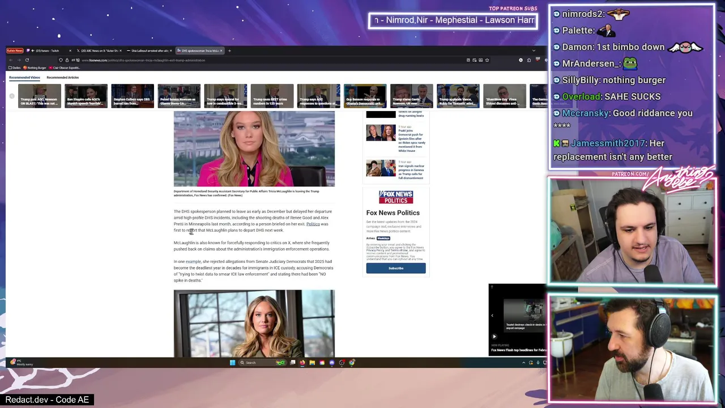
Task: Reload the Fox News page
Action: click(x=27, y=60)
